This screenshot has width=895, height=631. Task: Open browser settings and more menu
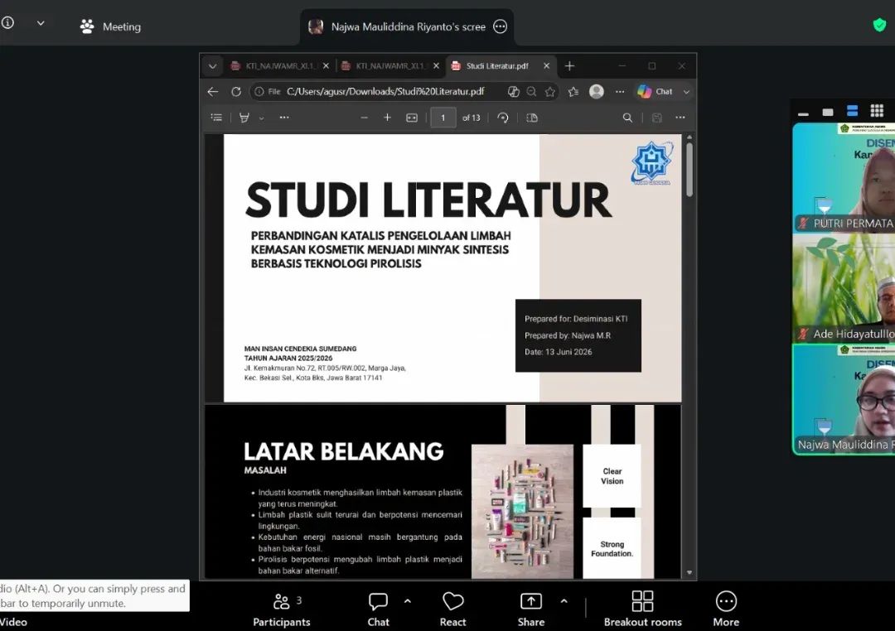[620, 91]
